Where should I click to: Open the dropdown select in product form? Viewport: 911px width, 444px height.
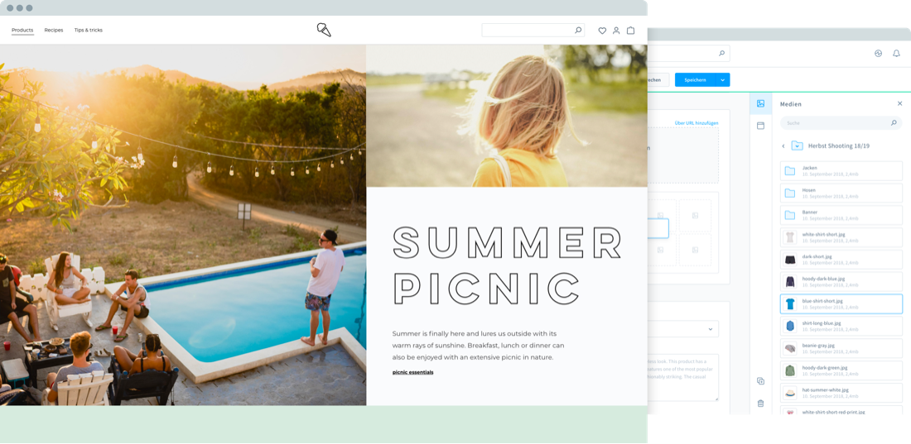point(682,329)
